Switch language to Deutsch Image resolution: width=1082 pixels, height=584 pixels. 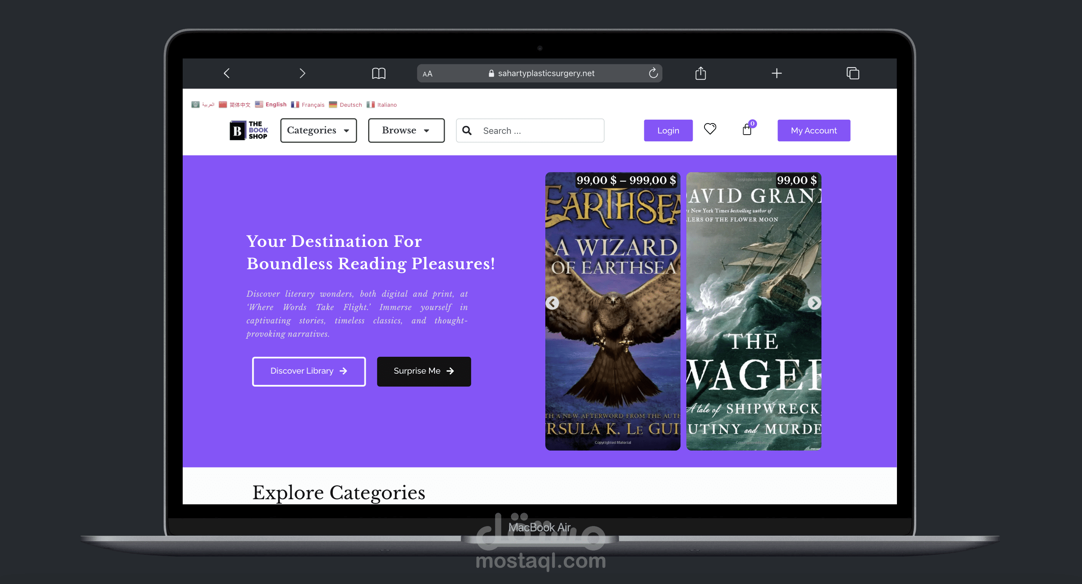tap(345, 104)
